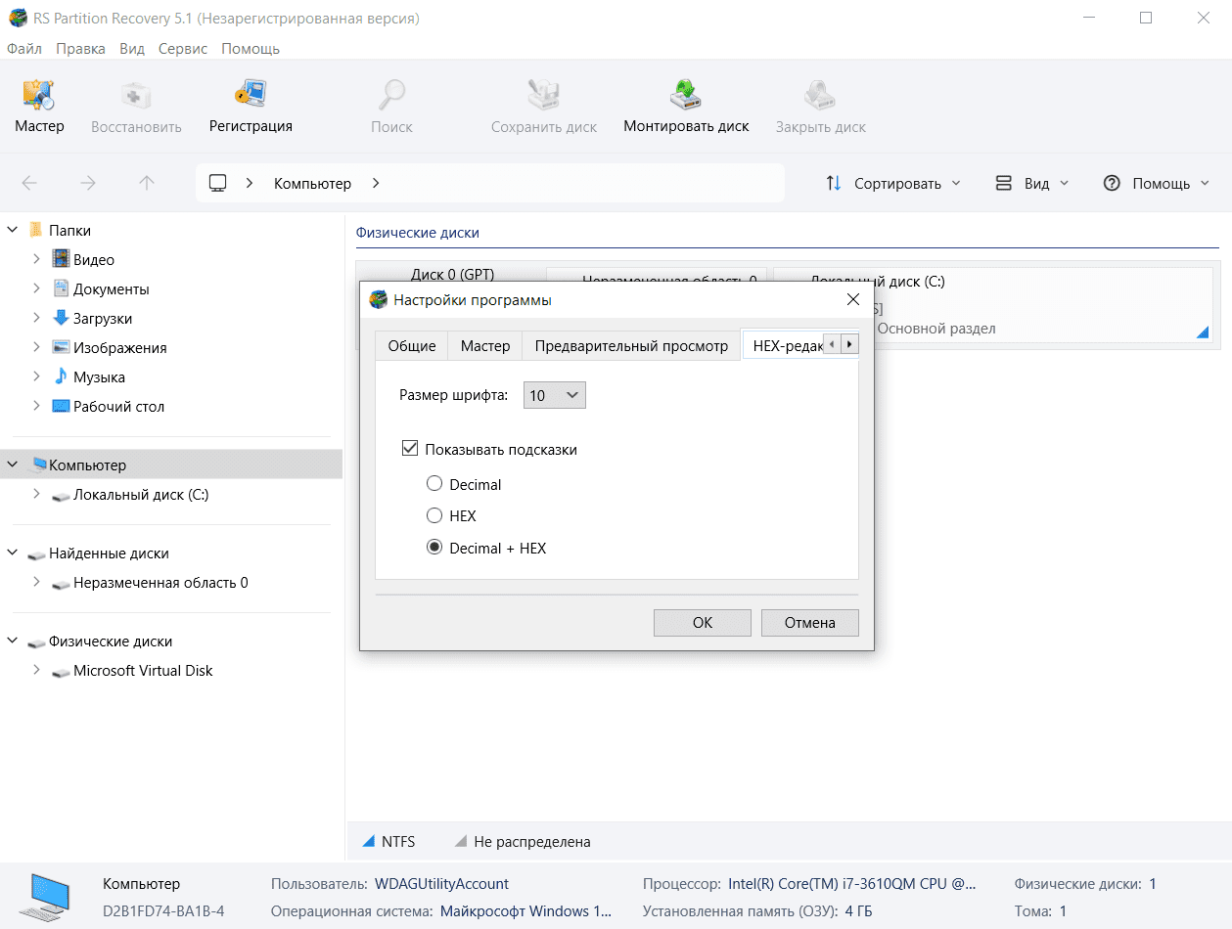Click the forward navigation arrow
Image resolution: width=1232 pixels, height=929 pixels.
88,183
